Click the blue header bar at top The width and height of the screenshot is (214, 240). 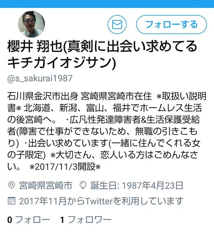(107, 4)
